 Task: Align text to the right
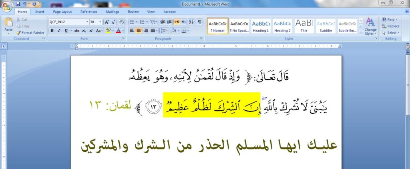(x=146, y=30)
